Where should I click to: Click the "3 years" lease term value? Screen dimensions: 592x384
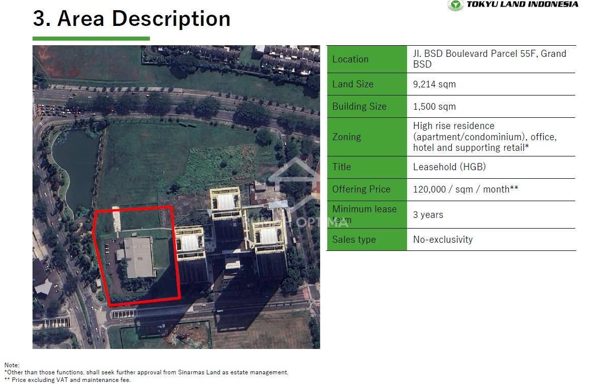(x=428, y=215)
